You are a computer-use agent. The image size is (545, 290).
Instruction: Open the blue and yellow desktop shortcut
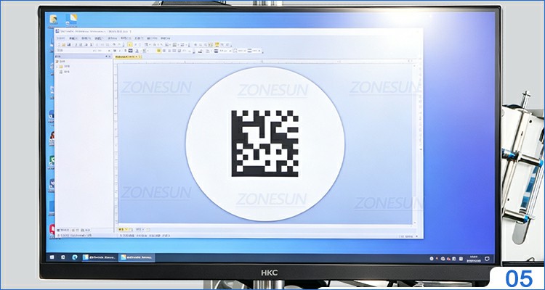72,20
